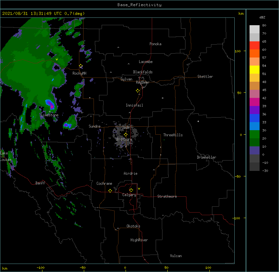
Task: Click the Base_Reflectivity title text
Action: click(x=139, y=5)
